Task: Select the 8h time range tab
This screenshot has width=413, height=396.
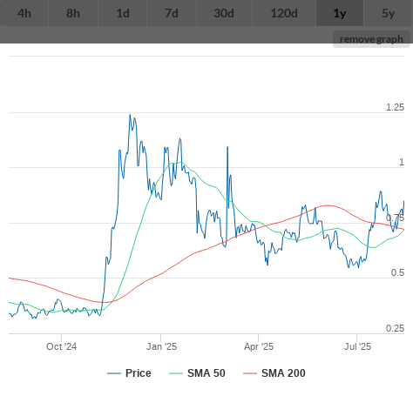Action: [x=73, y=13]
